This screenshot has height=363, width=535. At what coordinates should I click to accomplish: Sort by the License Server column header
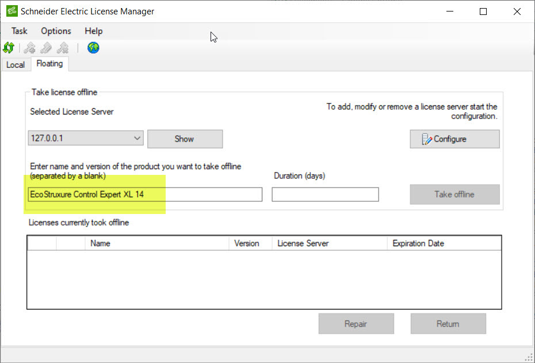[330, 243]
